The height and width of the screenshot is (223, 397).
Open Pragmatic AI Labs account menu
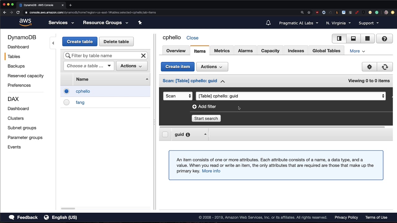pos(299,23)
